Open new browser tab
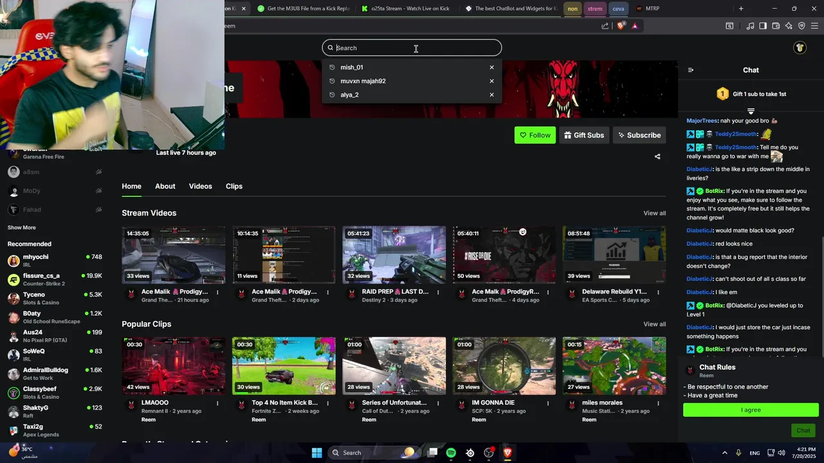 (741, 8)
